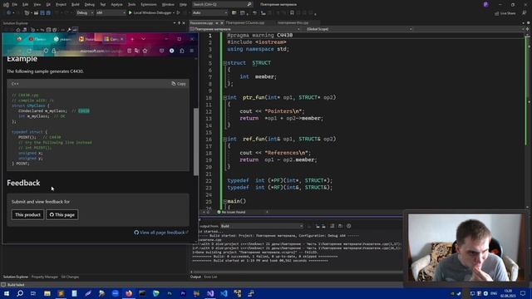
Task: Collapse the main function block
Action: [x=224, y=201]
